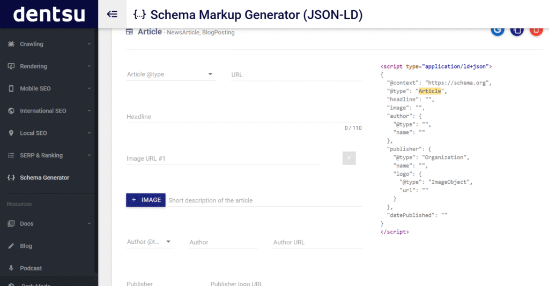Image resolution: width=549 pixels, height=286 pixels.
Task: Expand the Mobile SEO menu
Action: (90, 88)
